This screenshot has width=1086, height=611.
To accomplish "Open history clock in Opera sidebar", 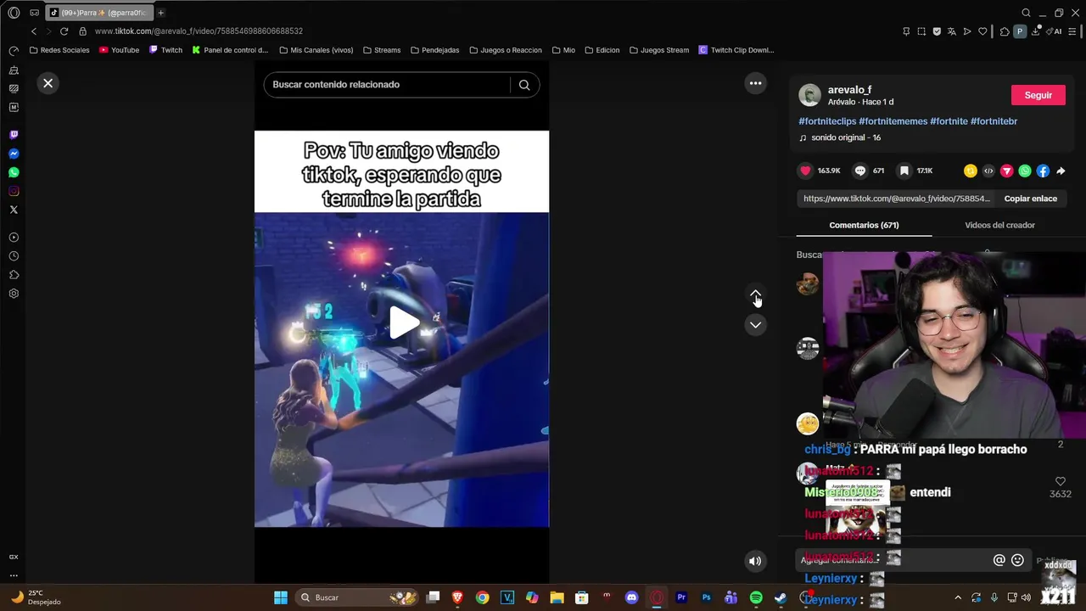I will (14, 256).
